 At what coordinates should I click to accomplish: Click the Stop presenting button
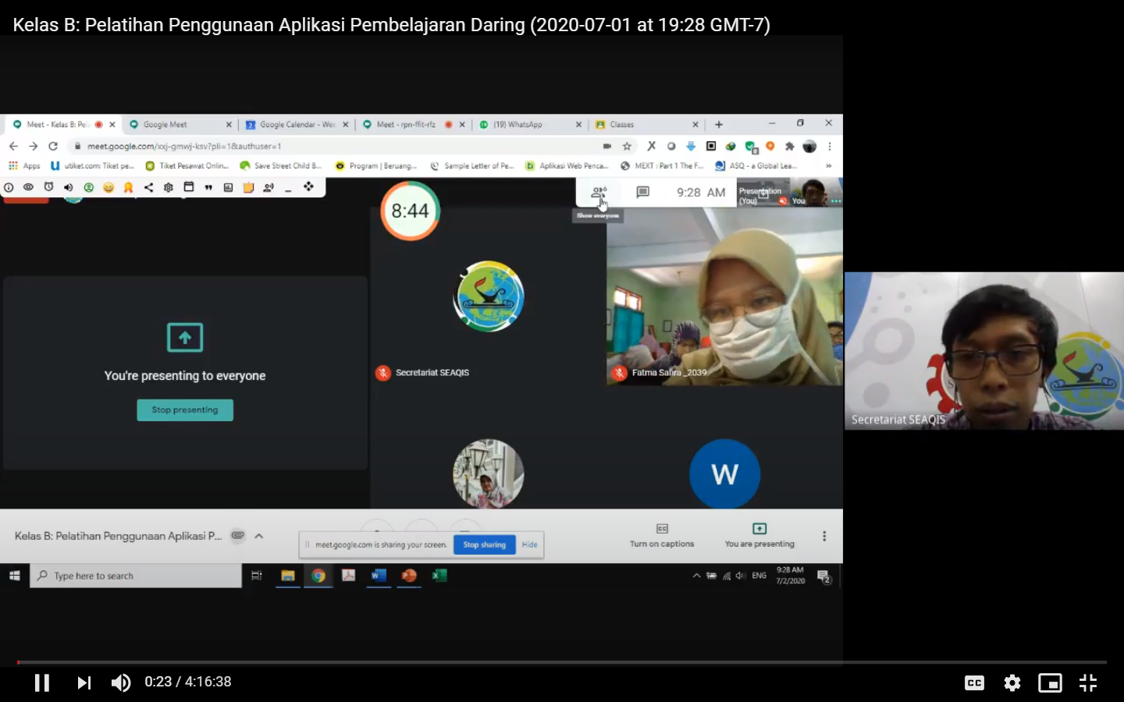coord(185,409)
